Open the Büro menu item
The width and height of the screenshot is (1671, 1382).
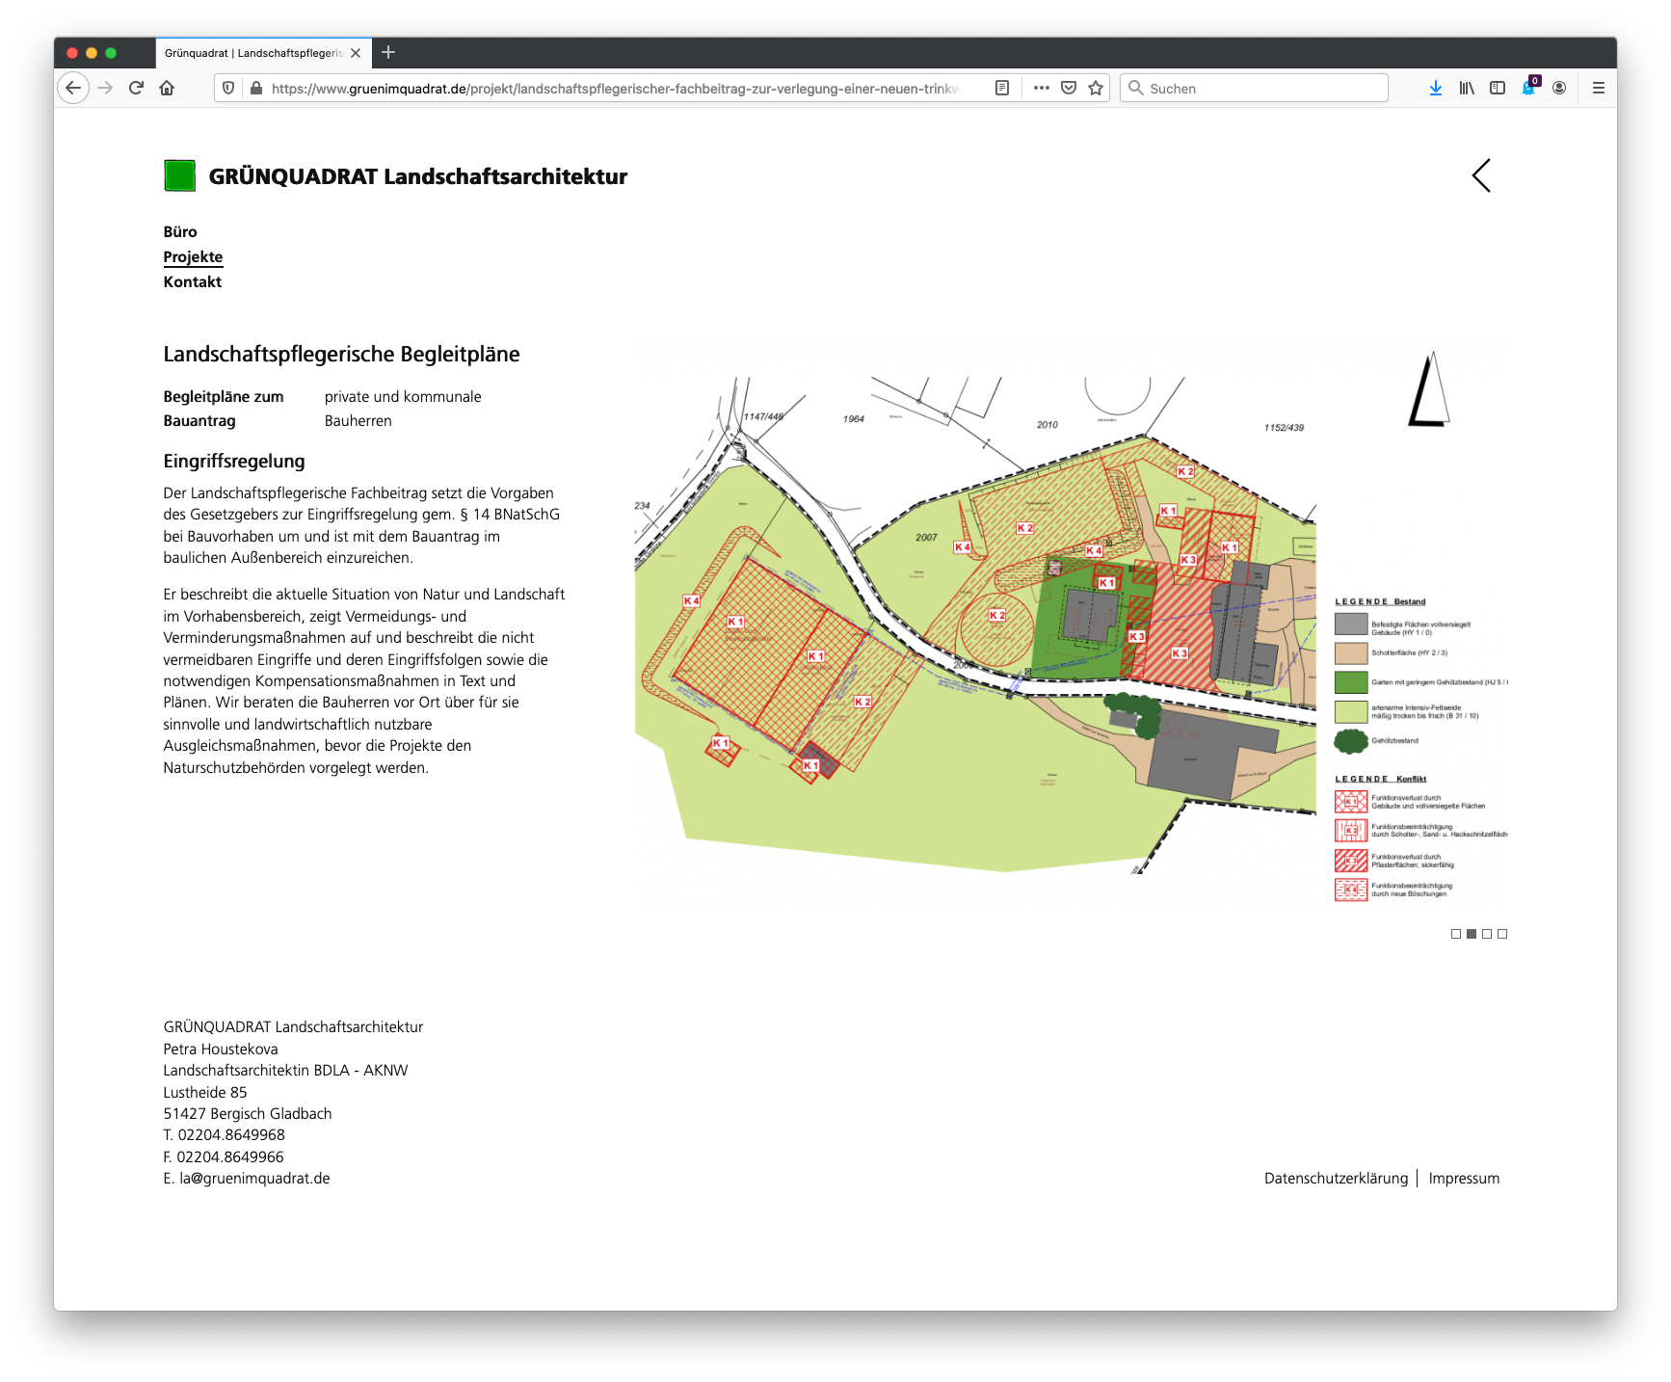[180, 231]
